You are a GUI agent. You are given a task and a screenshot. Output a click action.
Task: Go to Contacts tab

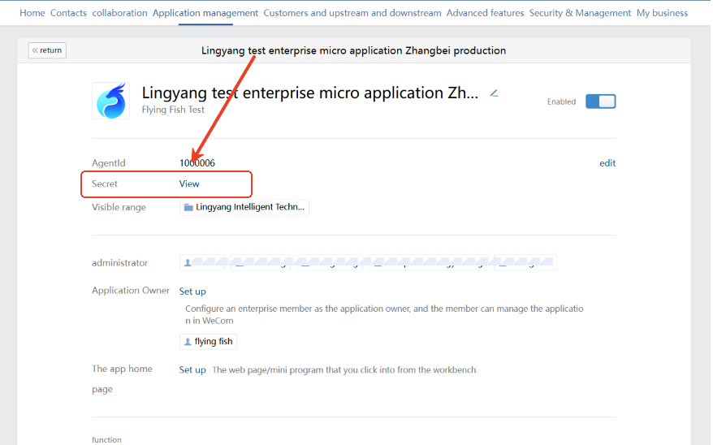click(x=68, y=13)
